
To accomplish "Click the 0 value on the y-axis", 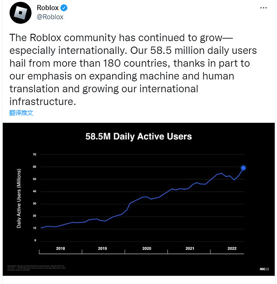I will (x=35, y=240).
